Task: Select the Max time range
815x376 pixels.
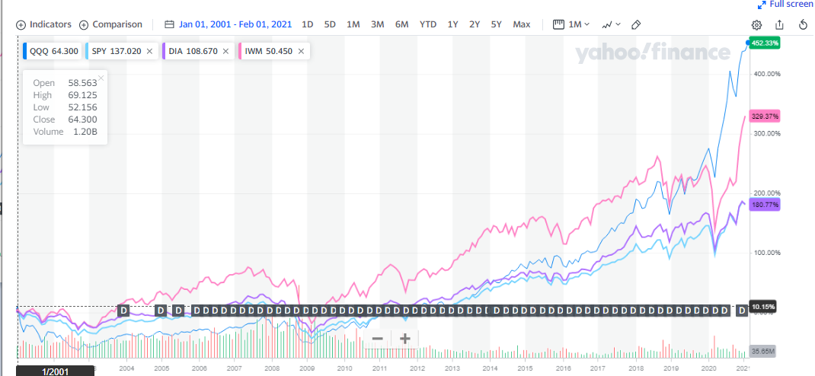Action: point(521,24)
